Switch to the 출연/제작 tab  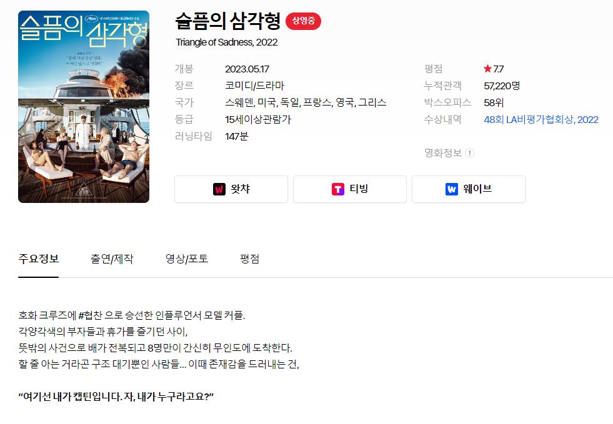tap(112, 259)
